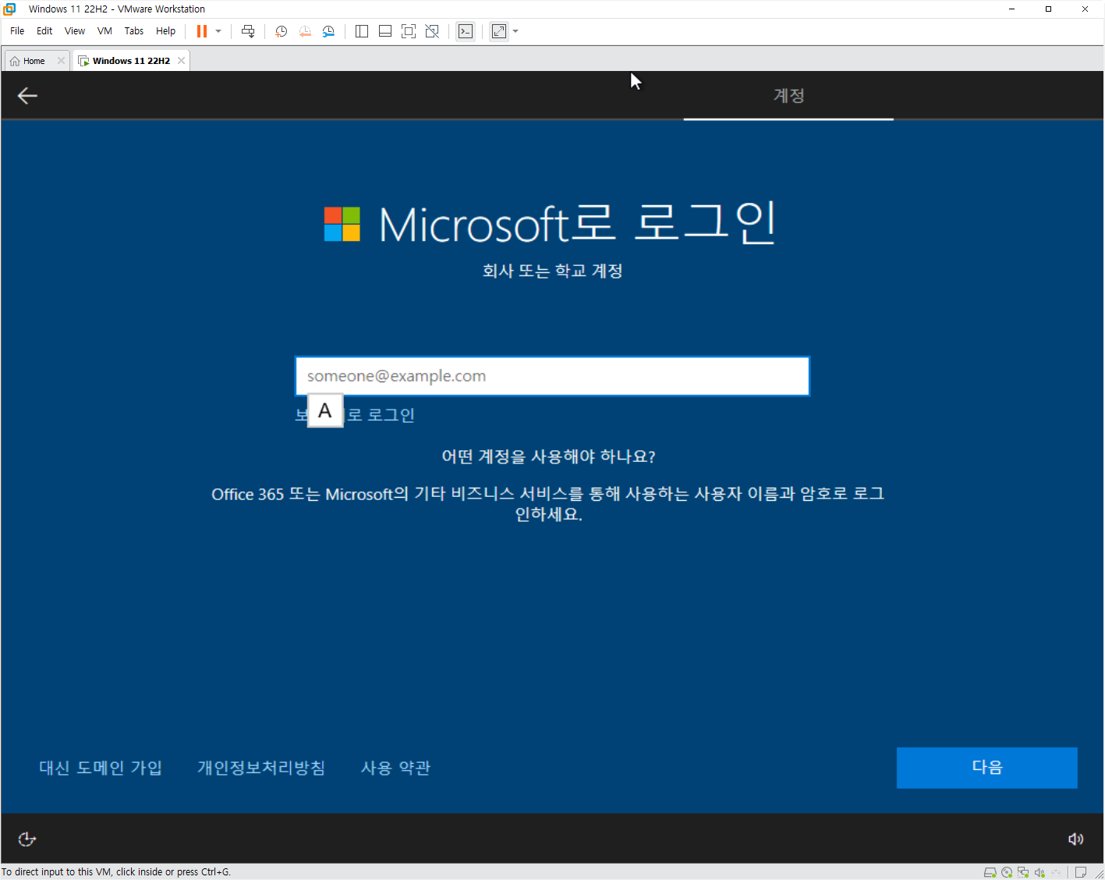
Task: Click the 회사 또는 학교 계정 subtitle
Action: tap(552, 271)
